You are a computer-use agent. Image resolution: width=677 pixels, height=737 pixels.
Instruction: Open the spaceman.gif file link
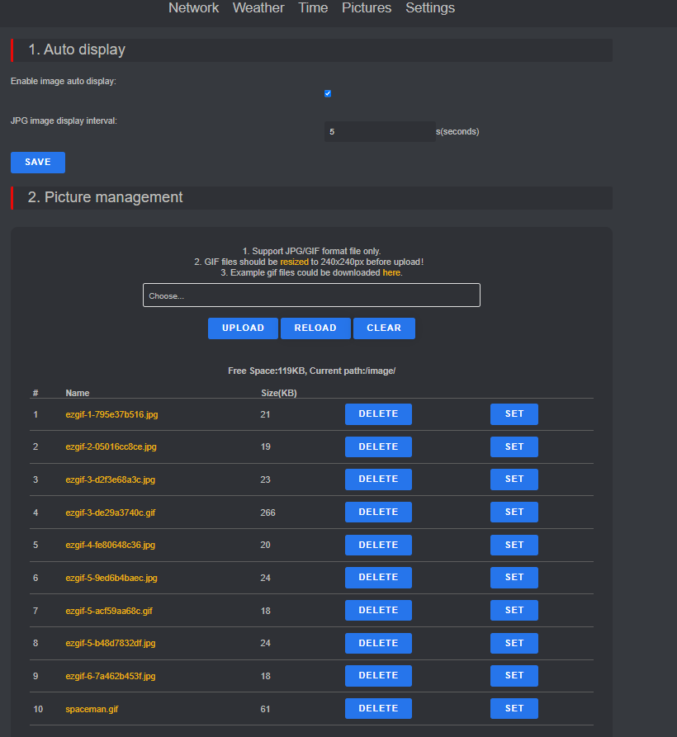click(x=92, y=709)
